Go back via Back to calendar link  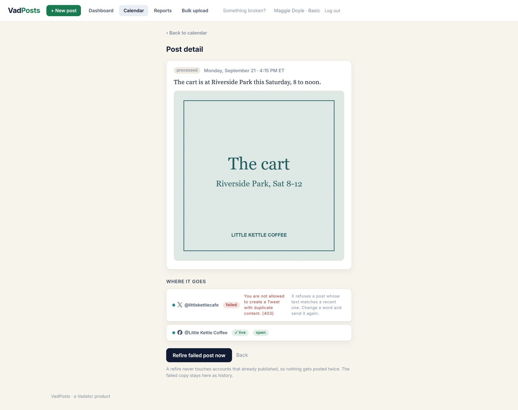pyautogui.click(x=186, y=33)
